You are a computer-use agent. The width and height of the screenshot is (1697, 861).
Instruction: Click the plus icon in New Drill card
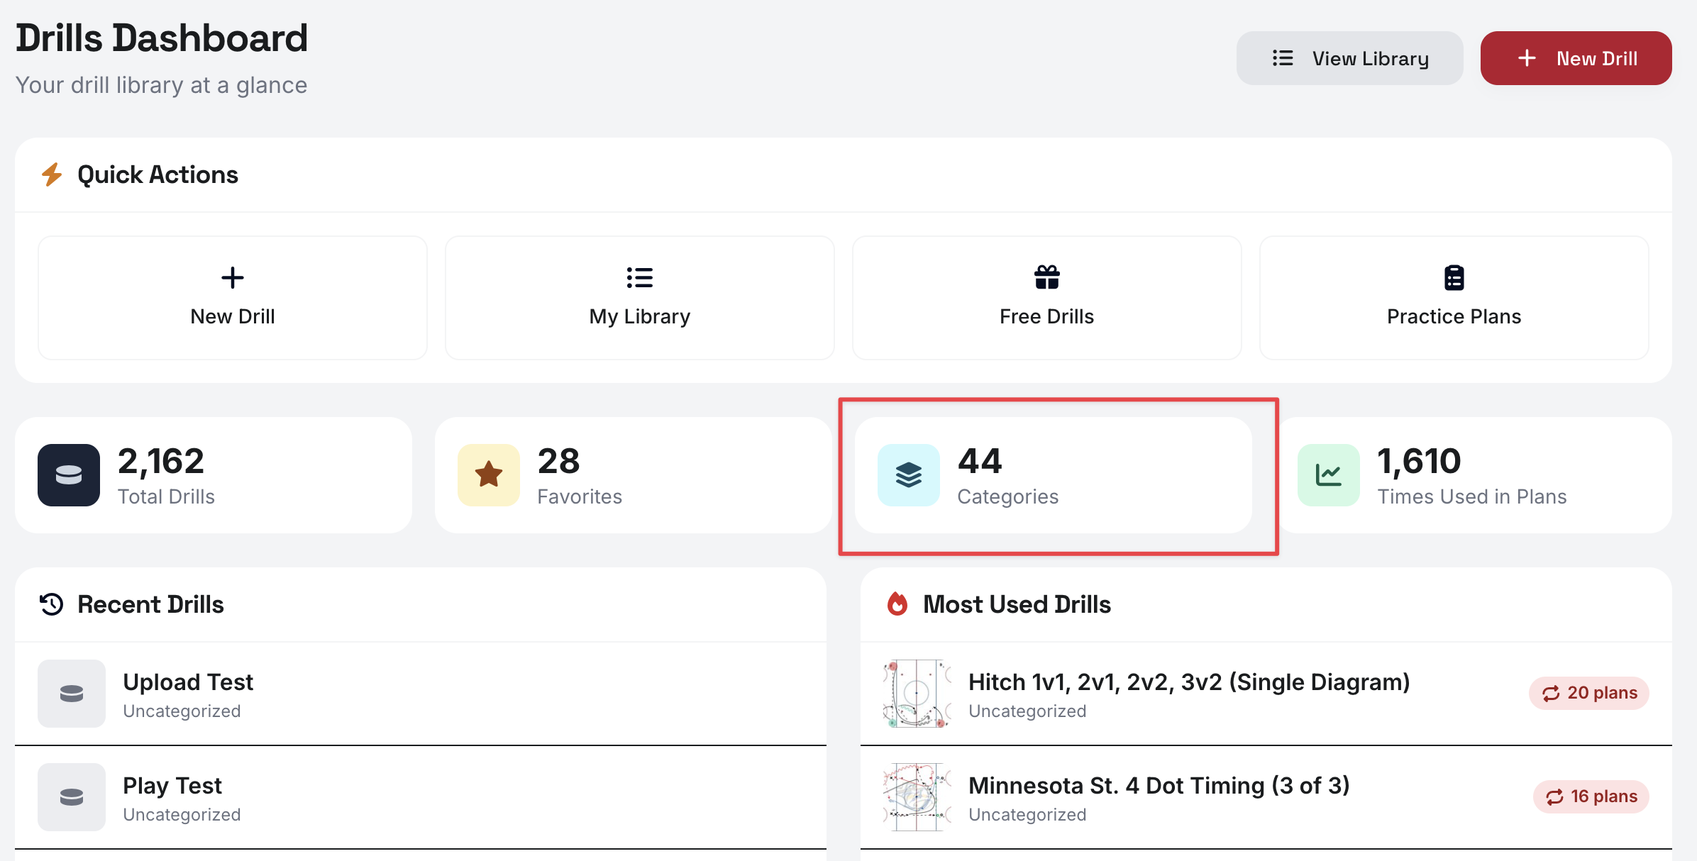pyautogui.click(x=232, y=277)
